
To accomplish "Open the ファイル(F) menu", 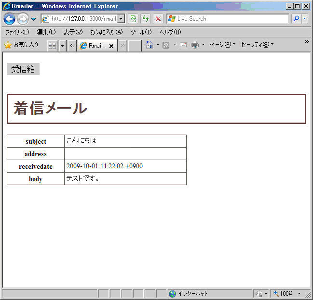I will pyautogui.click(x=17, y=32).
